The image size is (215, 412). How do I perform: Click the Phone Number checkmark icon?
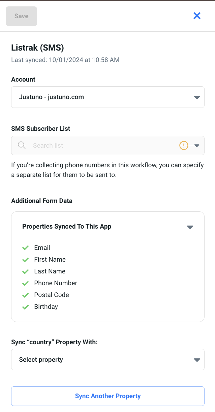[25, 283]
